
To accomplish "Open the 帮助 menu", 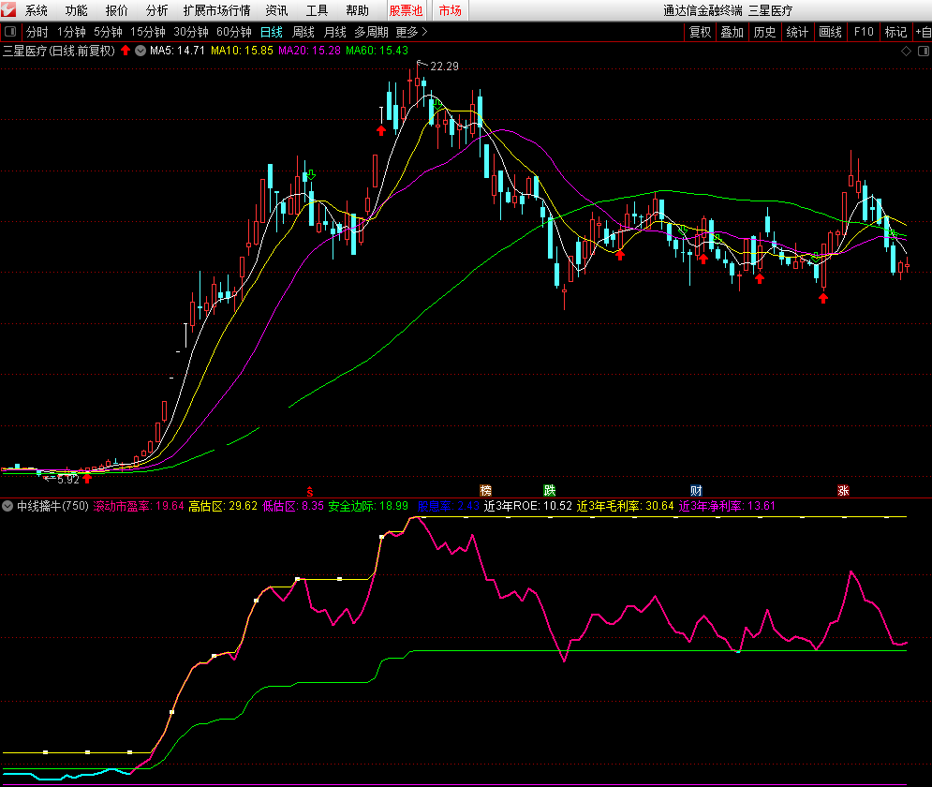I will [357, 10].
